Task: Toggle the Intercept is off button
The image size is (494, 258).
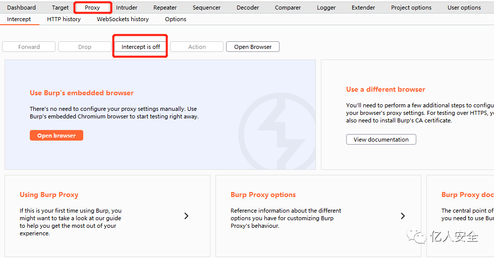Action: [x=140, y=47]
